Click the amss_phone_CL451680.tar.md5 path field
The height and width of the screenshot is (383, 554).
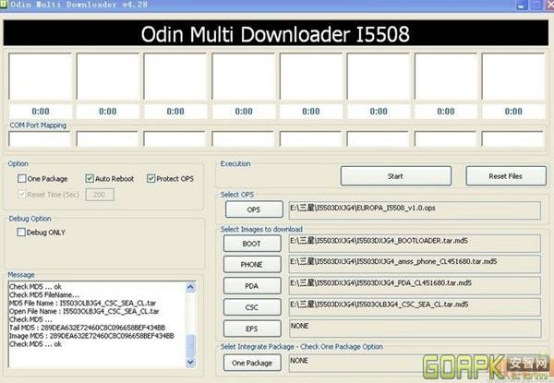point(415,264)
